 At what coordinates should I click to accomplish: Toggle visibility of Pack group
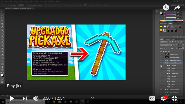point(161,51)
